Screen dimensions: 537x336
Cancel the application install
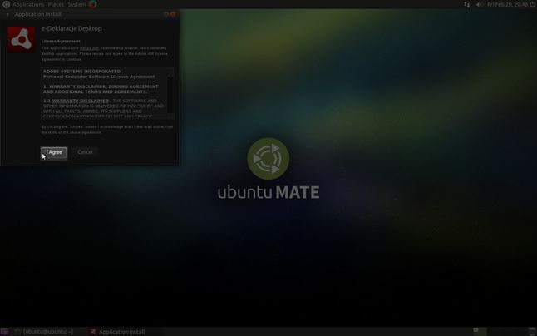(x=85, y=152)
